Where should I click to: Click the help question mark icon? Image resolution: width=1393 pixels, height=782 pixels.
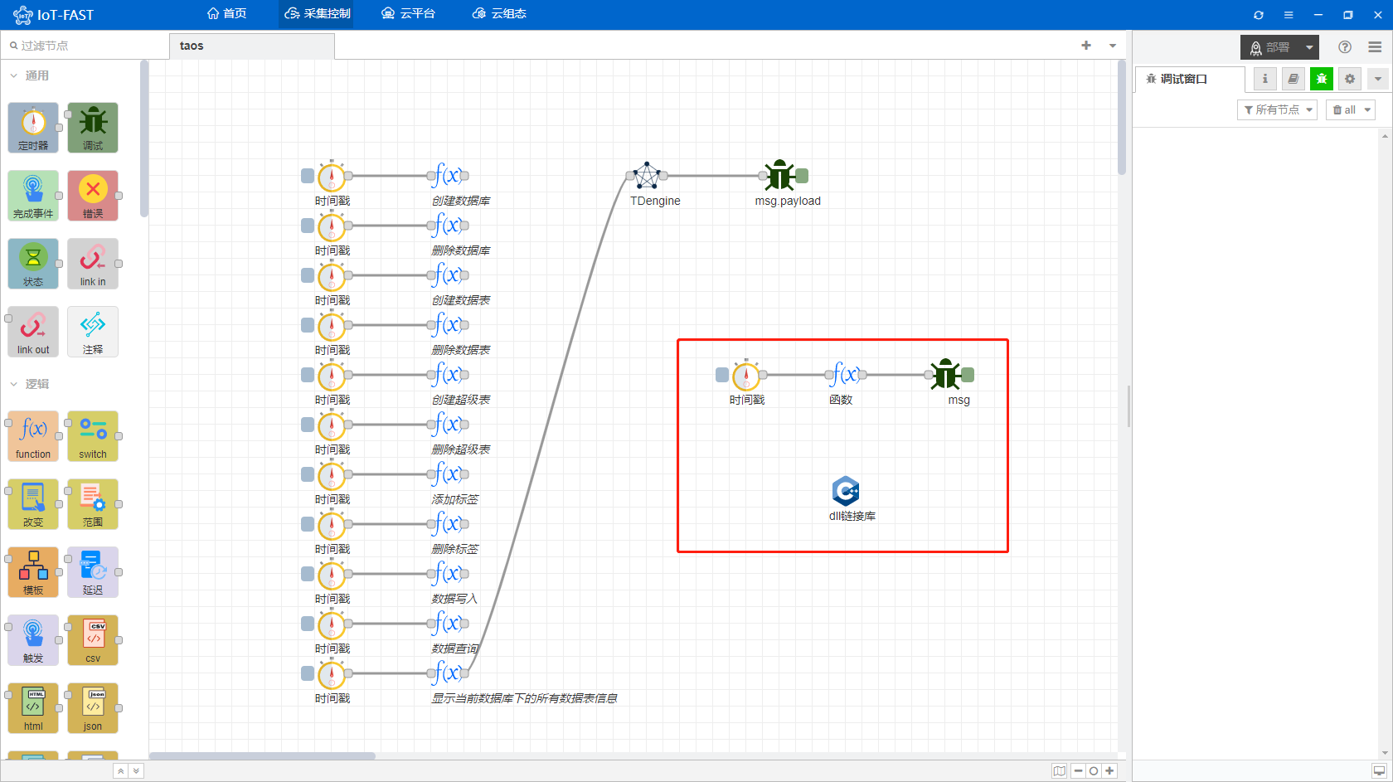(1345, 47)
